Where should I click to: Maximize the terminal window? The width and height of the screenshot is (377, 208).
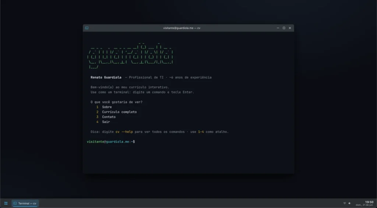click(284, 28)
